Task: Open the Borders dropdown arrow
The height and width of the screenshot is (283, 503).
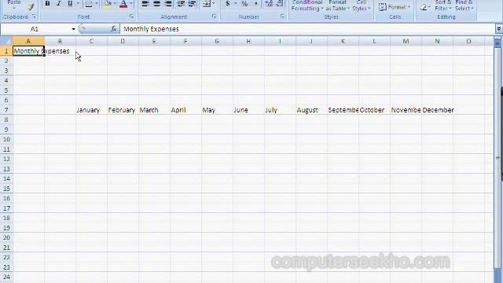Action: [97, 3]
